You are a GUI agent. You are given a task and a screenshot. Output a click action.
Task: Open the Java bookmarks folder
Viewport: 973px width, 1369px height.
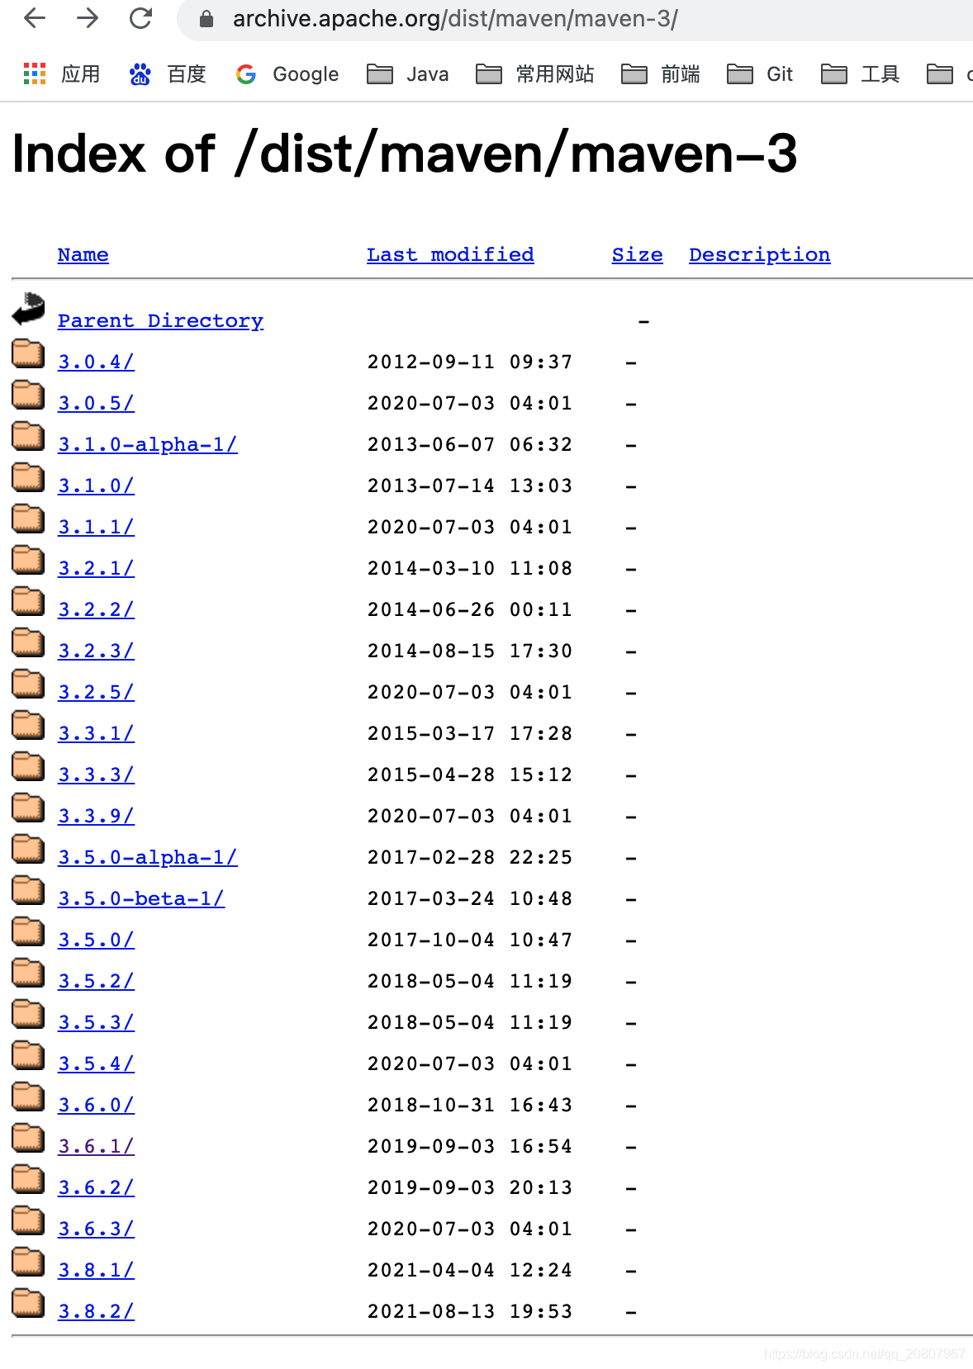(x=408, y=74)
